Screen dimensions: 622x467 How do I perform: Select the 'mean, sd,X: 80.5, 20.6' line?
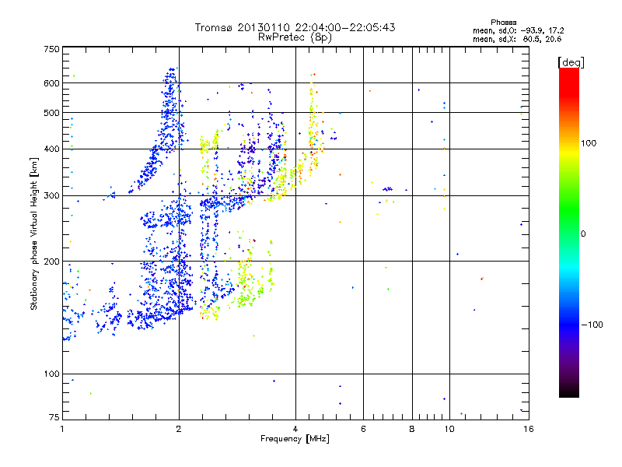517,39
